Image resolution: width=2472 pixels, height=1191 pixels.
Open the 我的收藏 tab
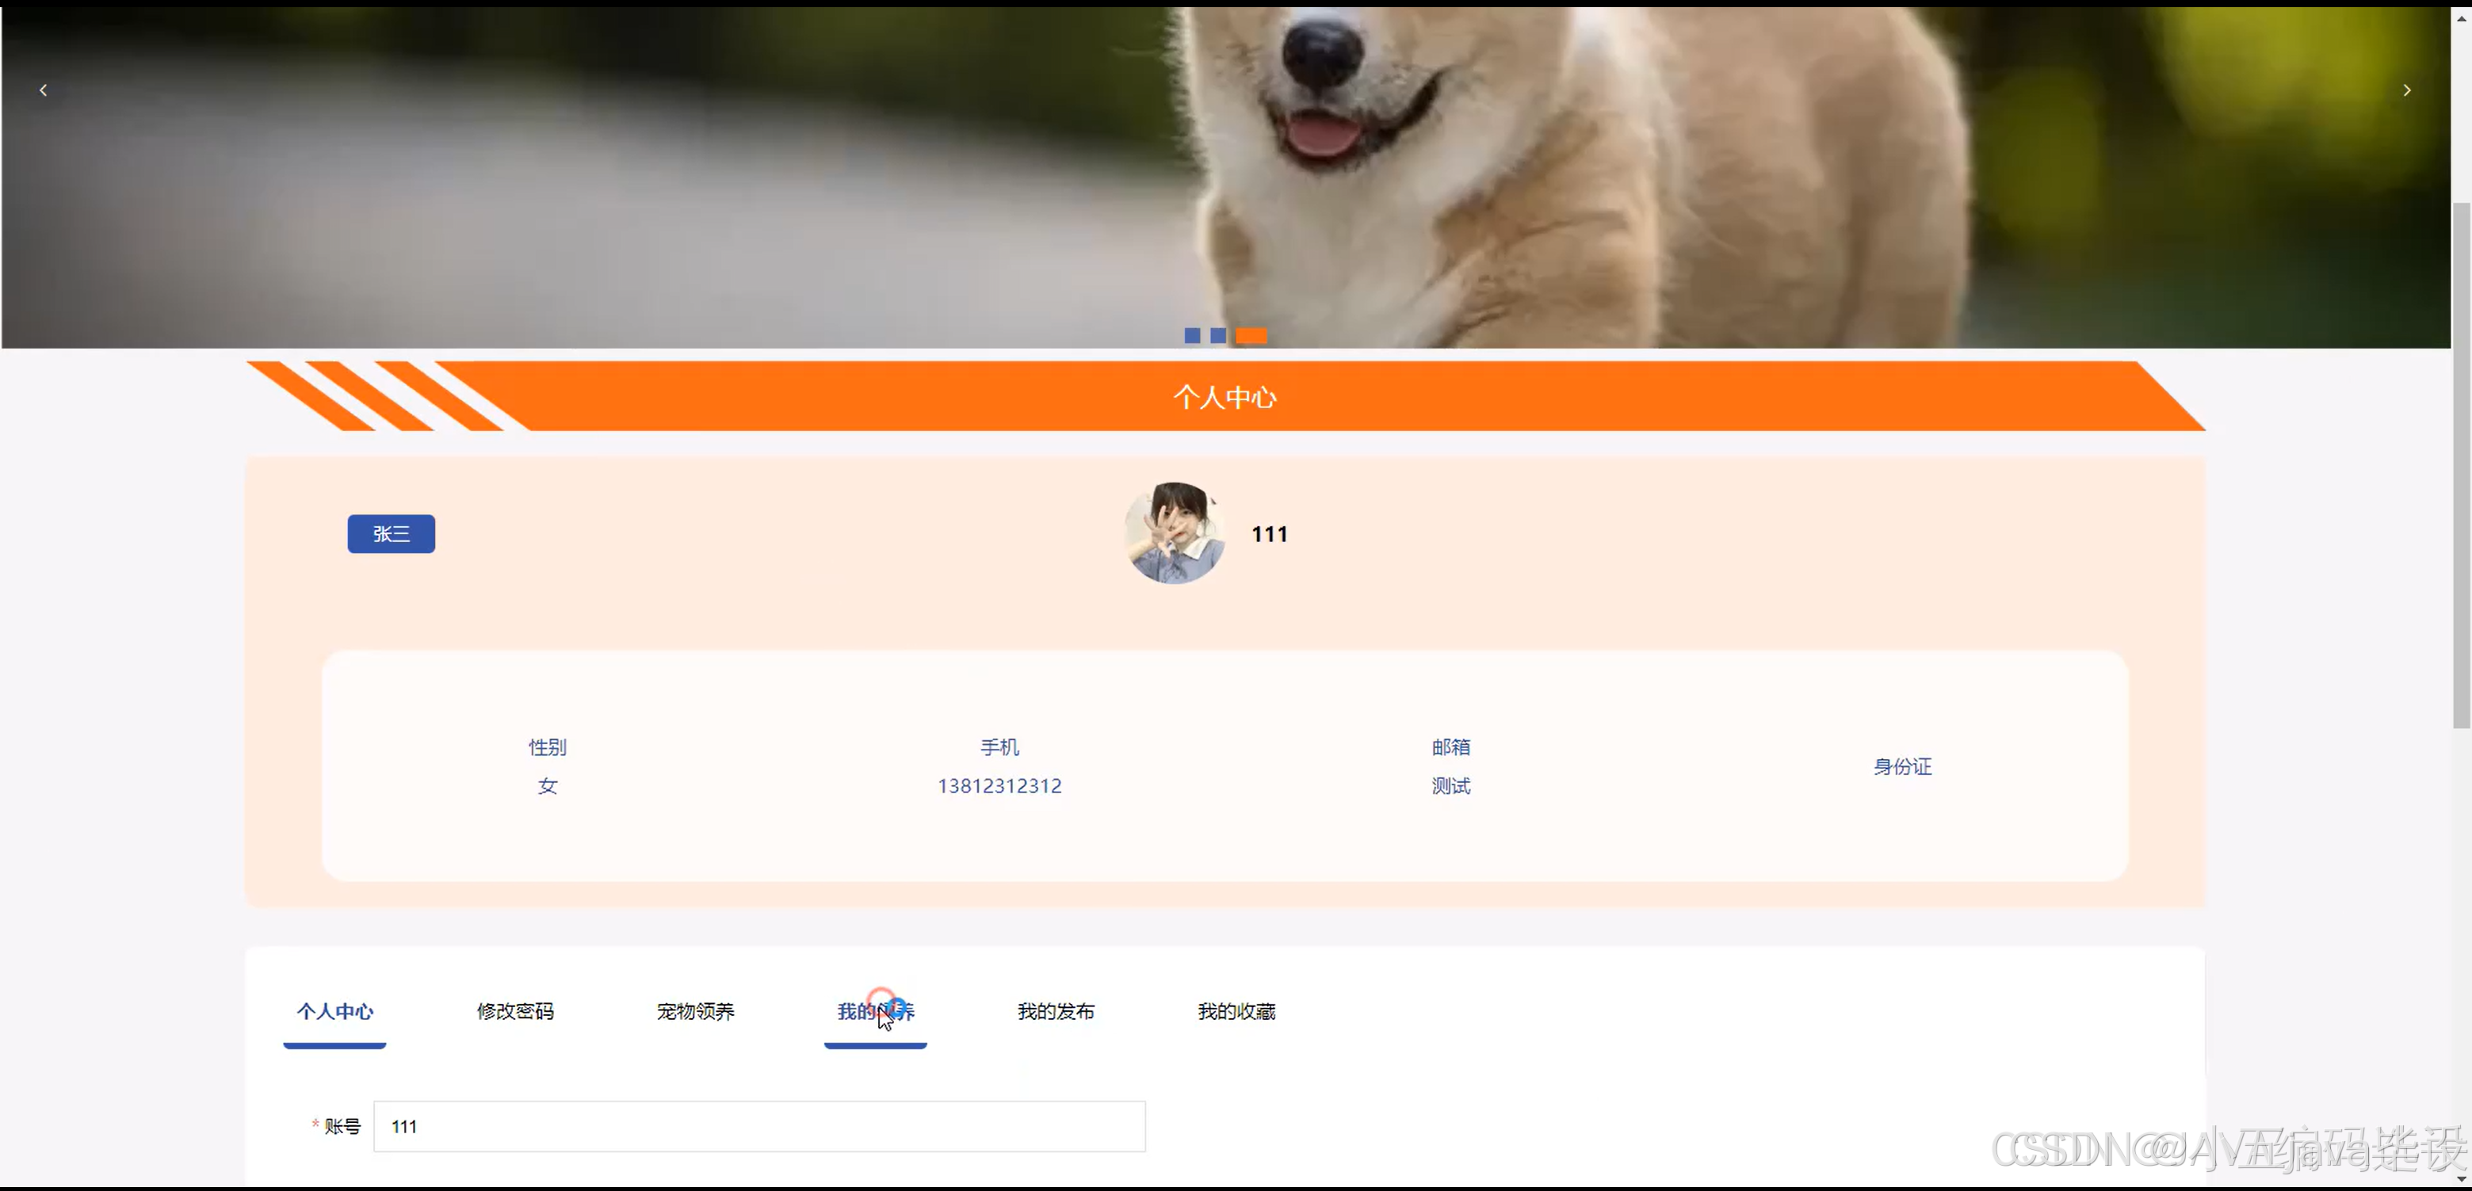point(1236,1010)
